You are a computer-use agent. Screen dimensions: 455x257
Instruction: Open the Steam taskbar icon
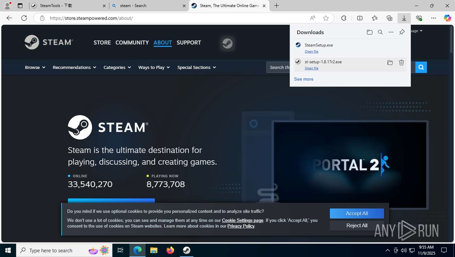pos(186,250)
